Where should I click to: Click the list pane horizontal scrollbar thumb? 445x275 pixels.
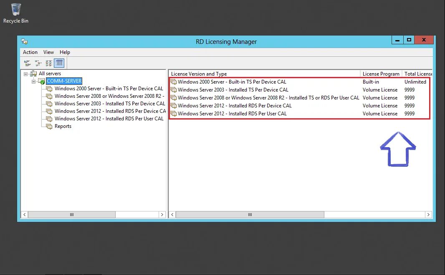[250, 214]
